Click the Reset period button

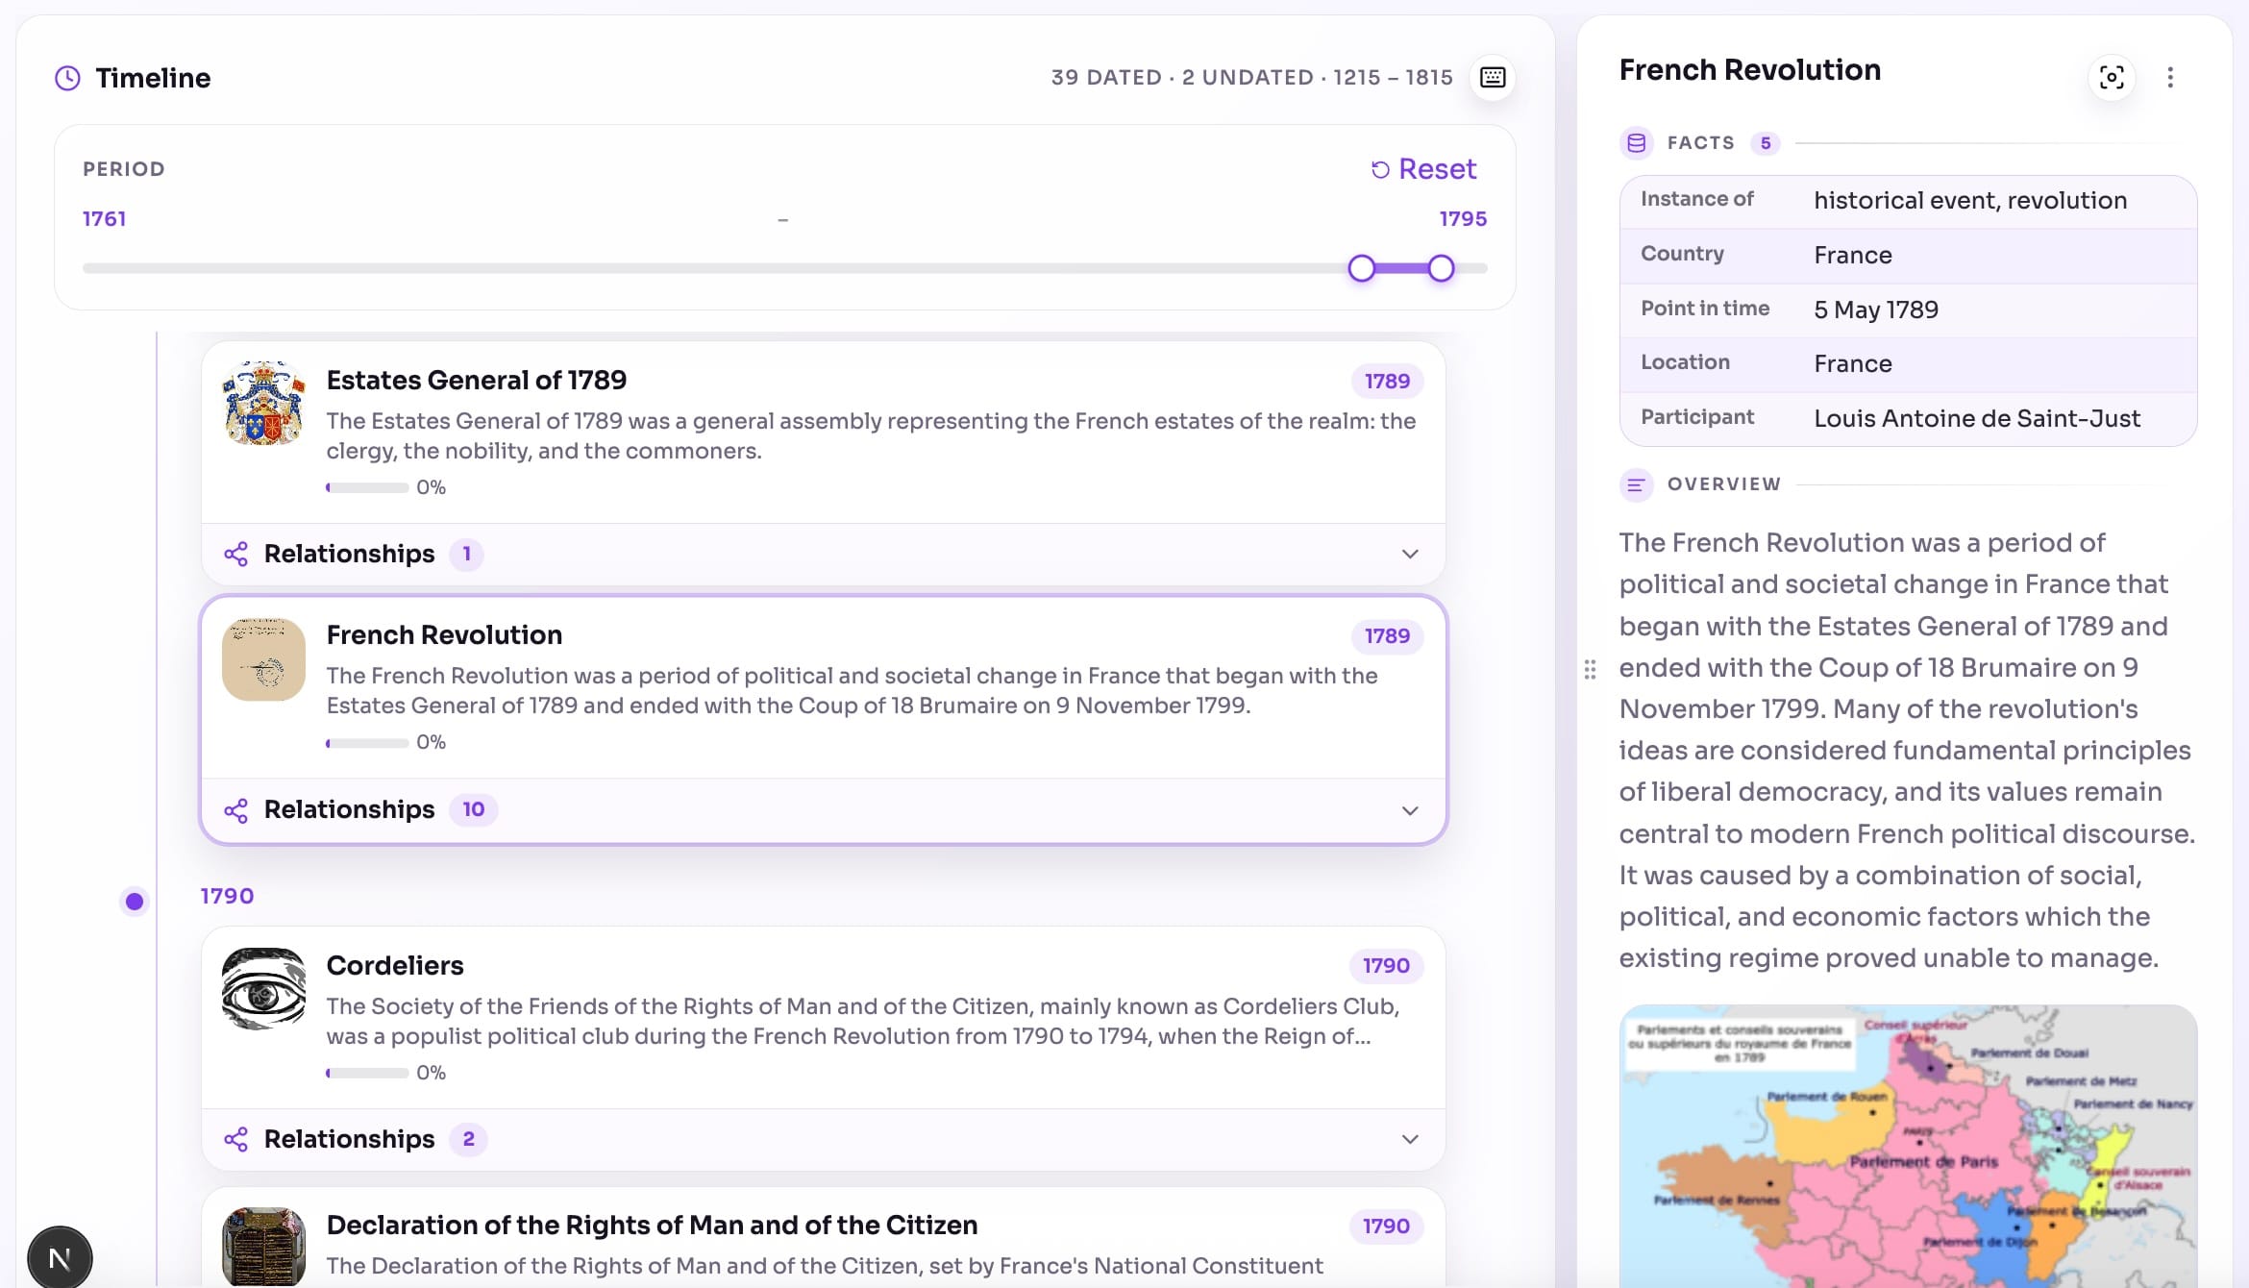[x=1423, y=168]
